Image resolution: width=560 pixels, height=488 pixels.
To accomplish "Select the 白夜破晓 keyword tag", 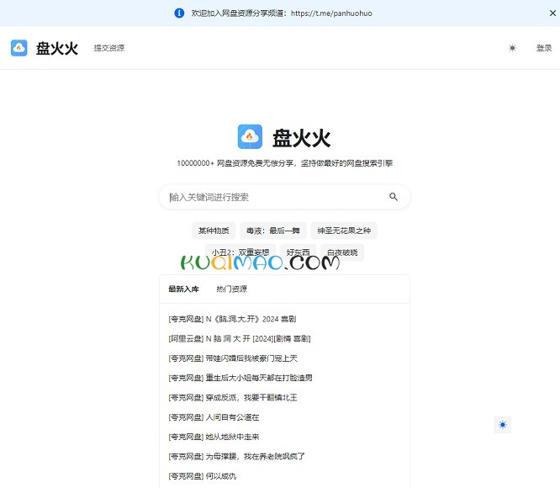I will coord(342,252).
